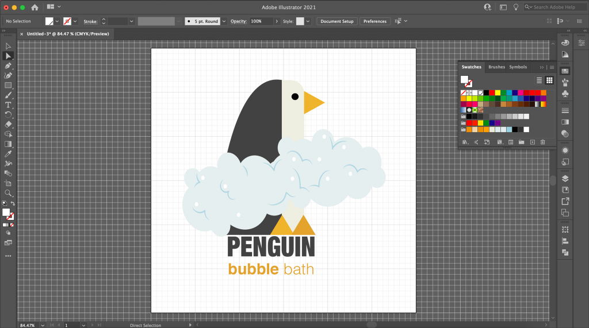Viewport: 589px width, 328px height.
Task: Activate the Zoom magnifier tool
Action: tap(8, 193)
